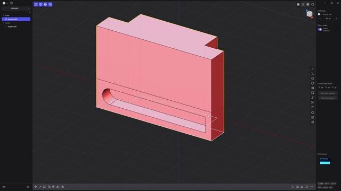341x191 pixels.
Task: Choose the Line tool in right toolbar
Action: (313, 69)
